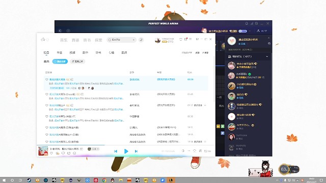The width and height of the screenshot is (326, 183).
Task: Show hidden system tray icons chevron
Action: [x=277, y=180]
